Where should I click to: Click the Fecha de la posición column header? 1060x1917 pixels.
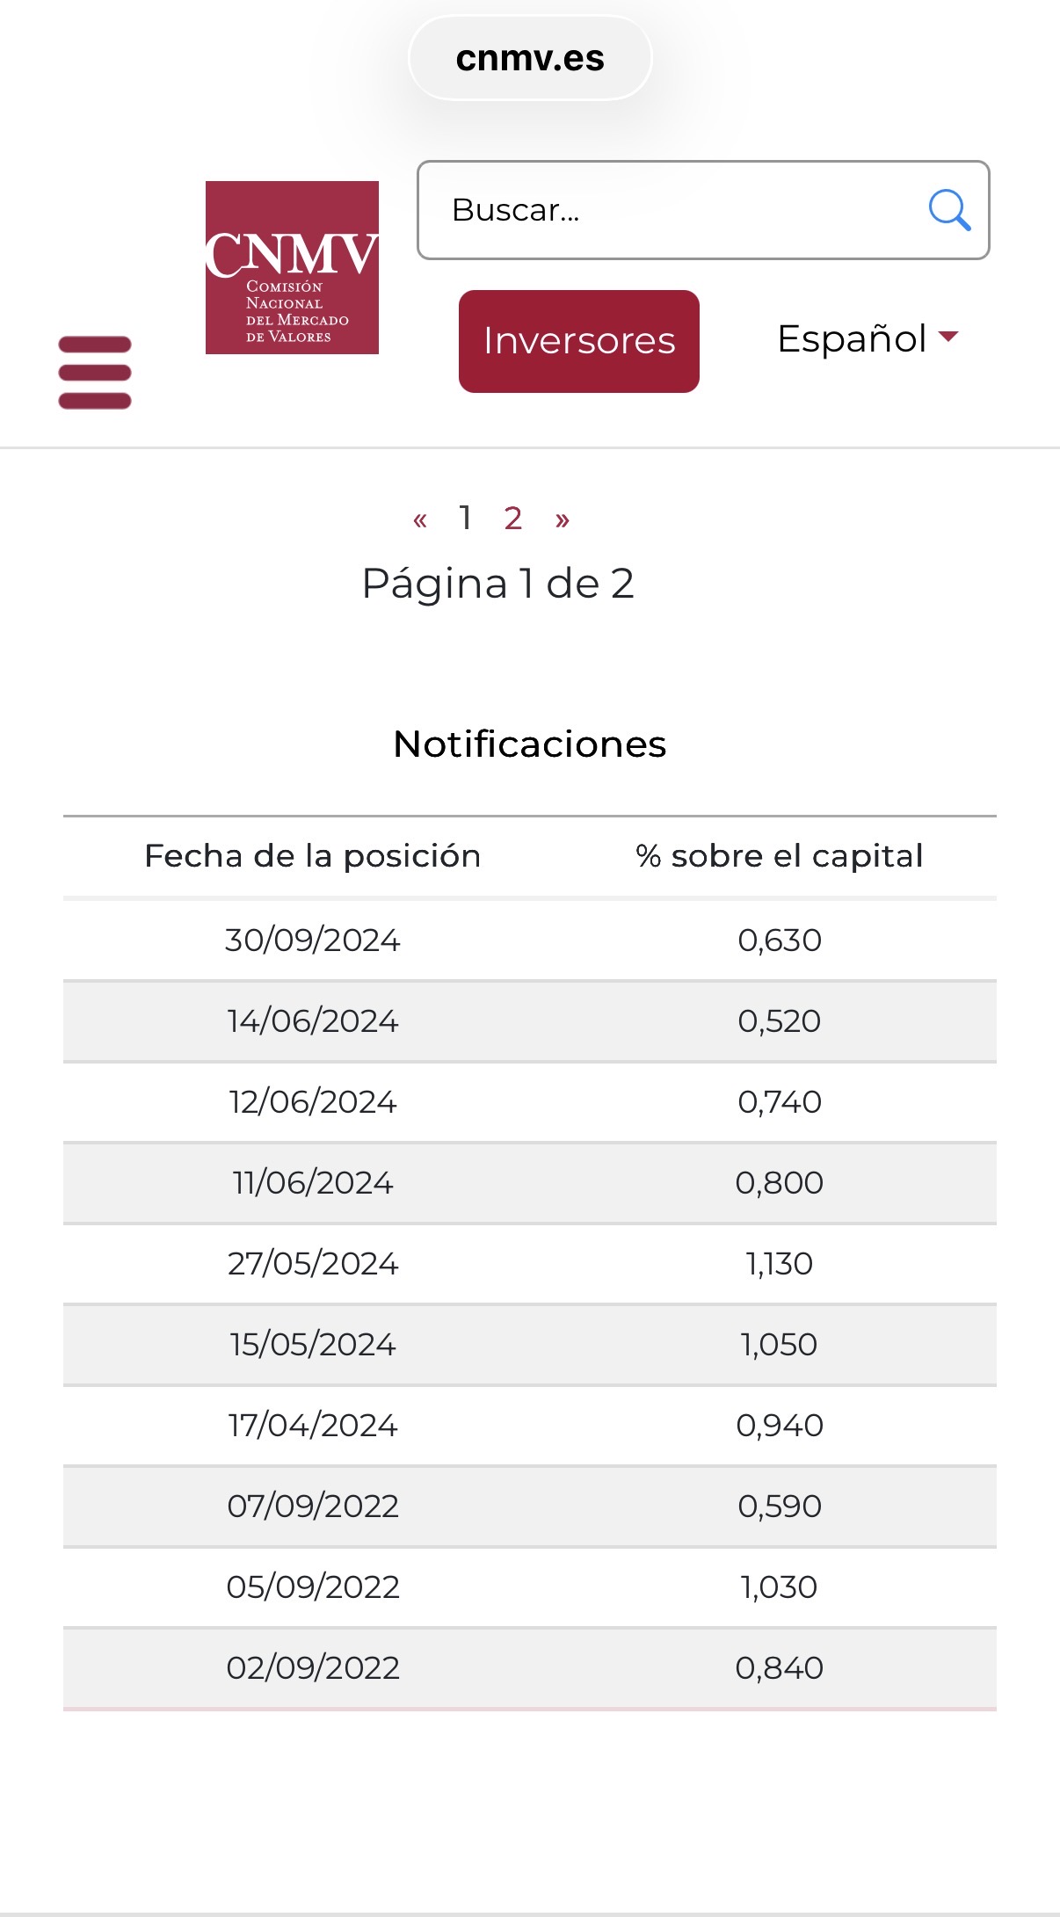313,856
